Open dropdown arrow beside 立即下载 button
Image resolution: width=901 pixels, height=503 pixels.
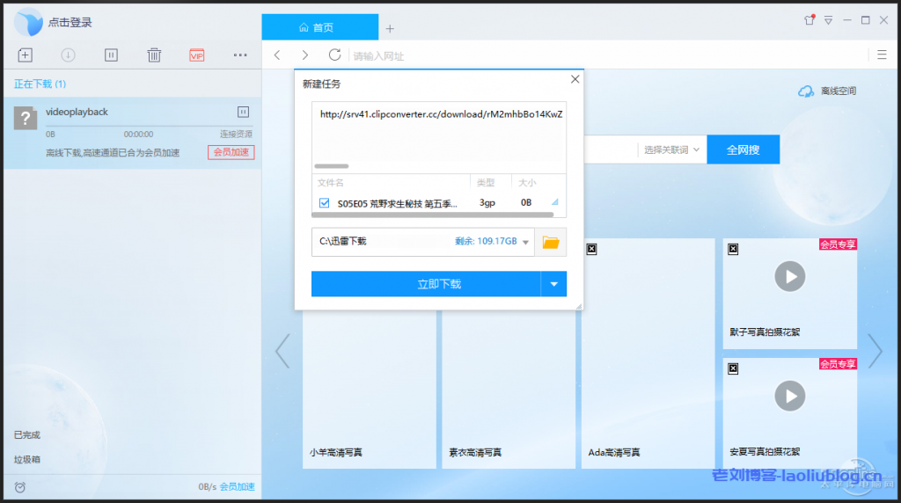point(553,284)
